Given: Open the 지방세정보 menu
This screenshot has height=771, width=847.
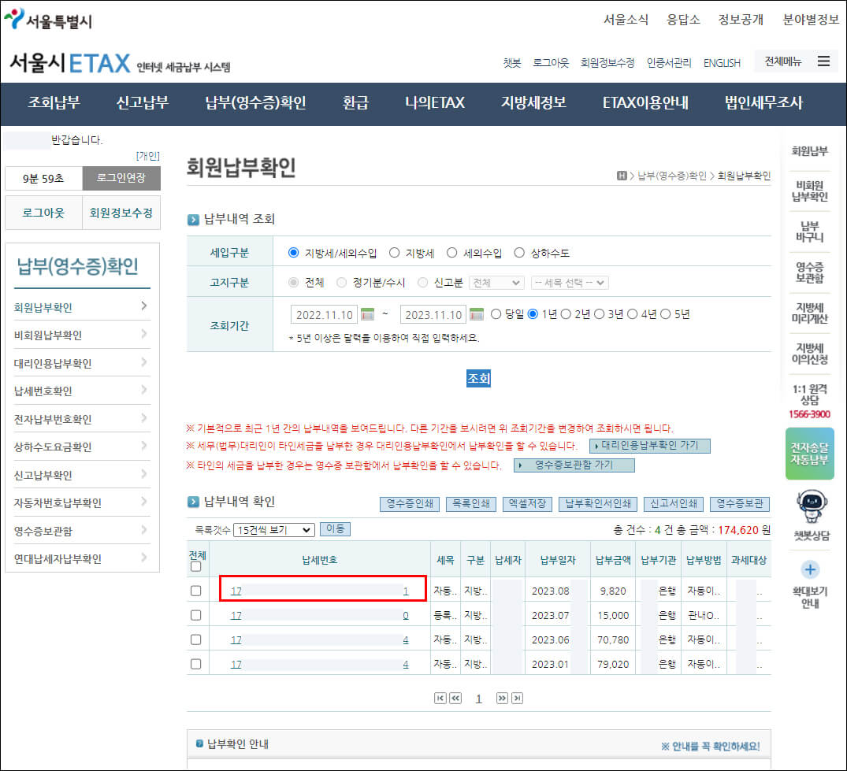Looking at the screenshot, I should point(532,102).
